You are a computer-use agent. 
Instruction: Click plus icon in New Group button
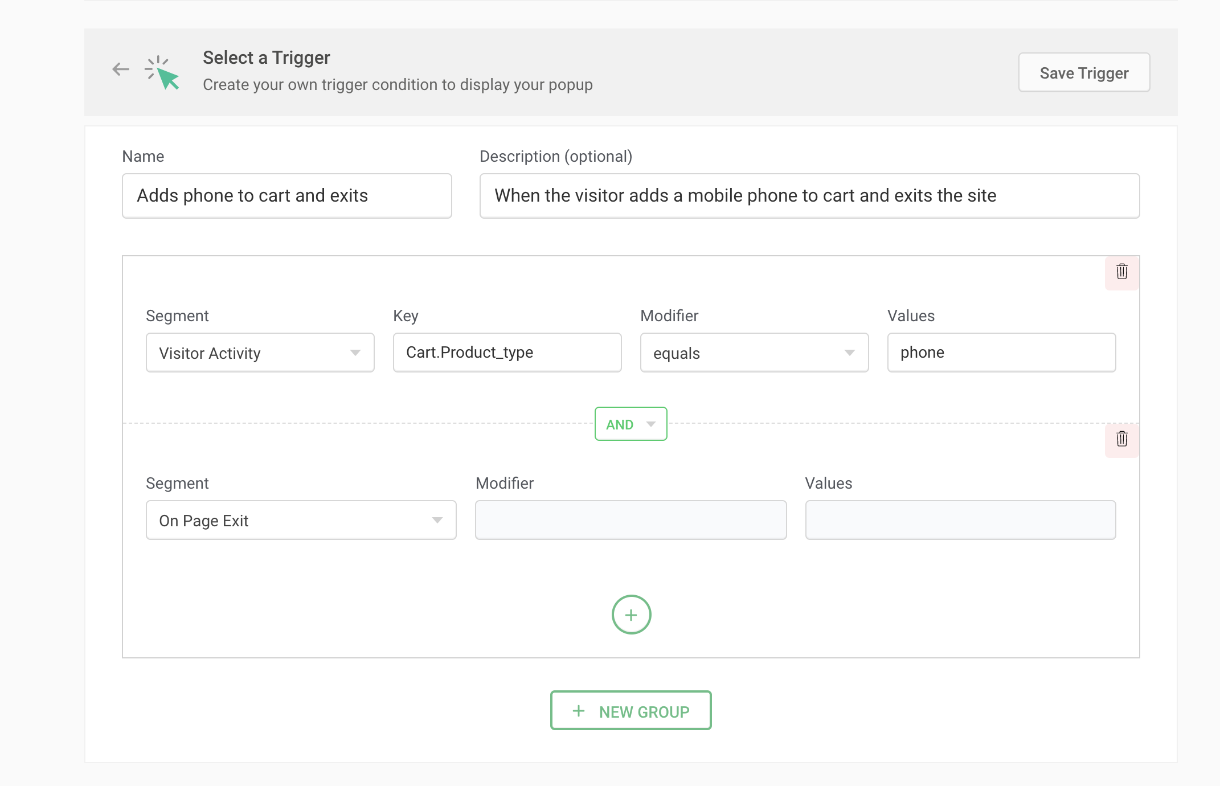click(x=579, y=711)
